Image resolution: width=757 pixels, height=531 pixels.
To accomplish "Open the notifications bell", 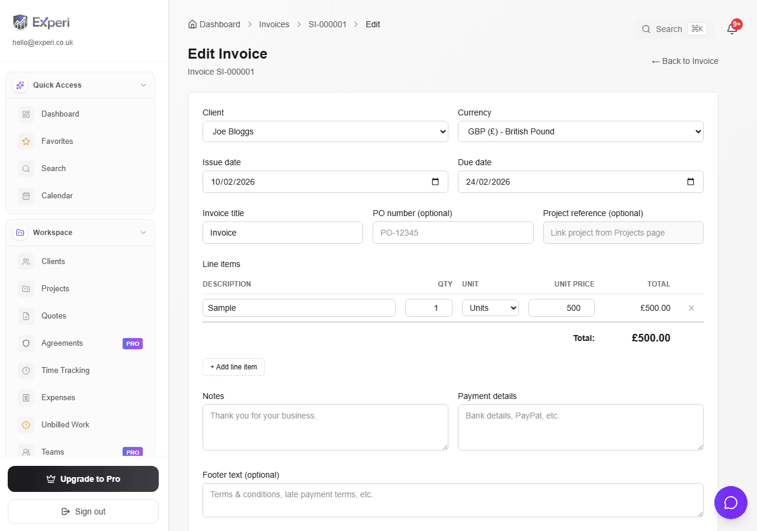I will point(732,28).
